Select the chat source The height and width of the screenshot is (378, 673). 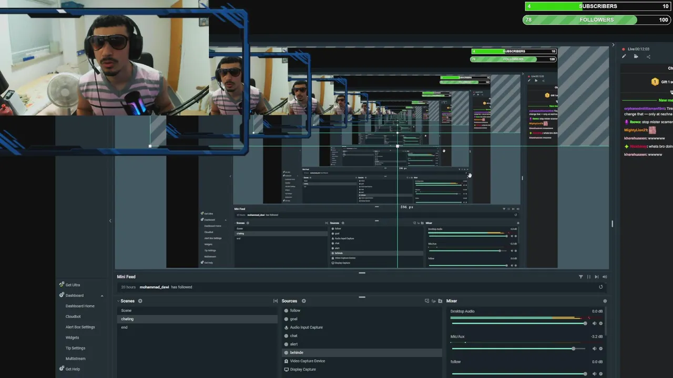click(362, 336)
